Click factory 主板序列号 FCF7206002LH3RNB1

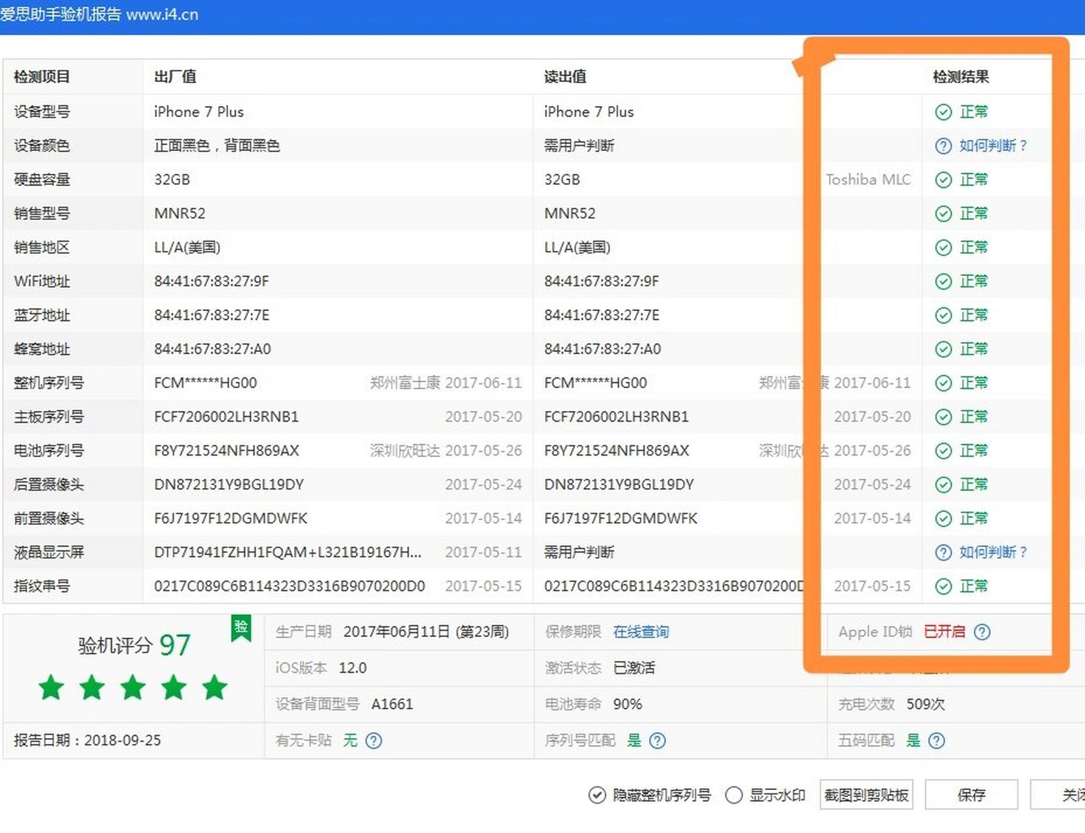(x=226, y=416)
